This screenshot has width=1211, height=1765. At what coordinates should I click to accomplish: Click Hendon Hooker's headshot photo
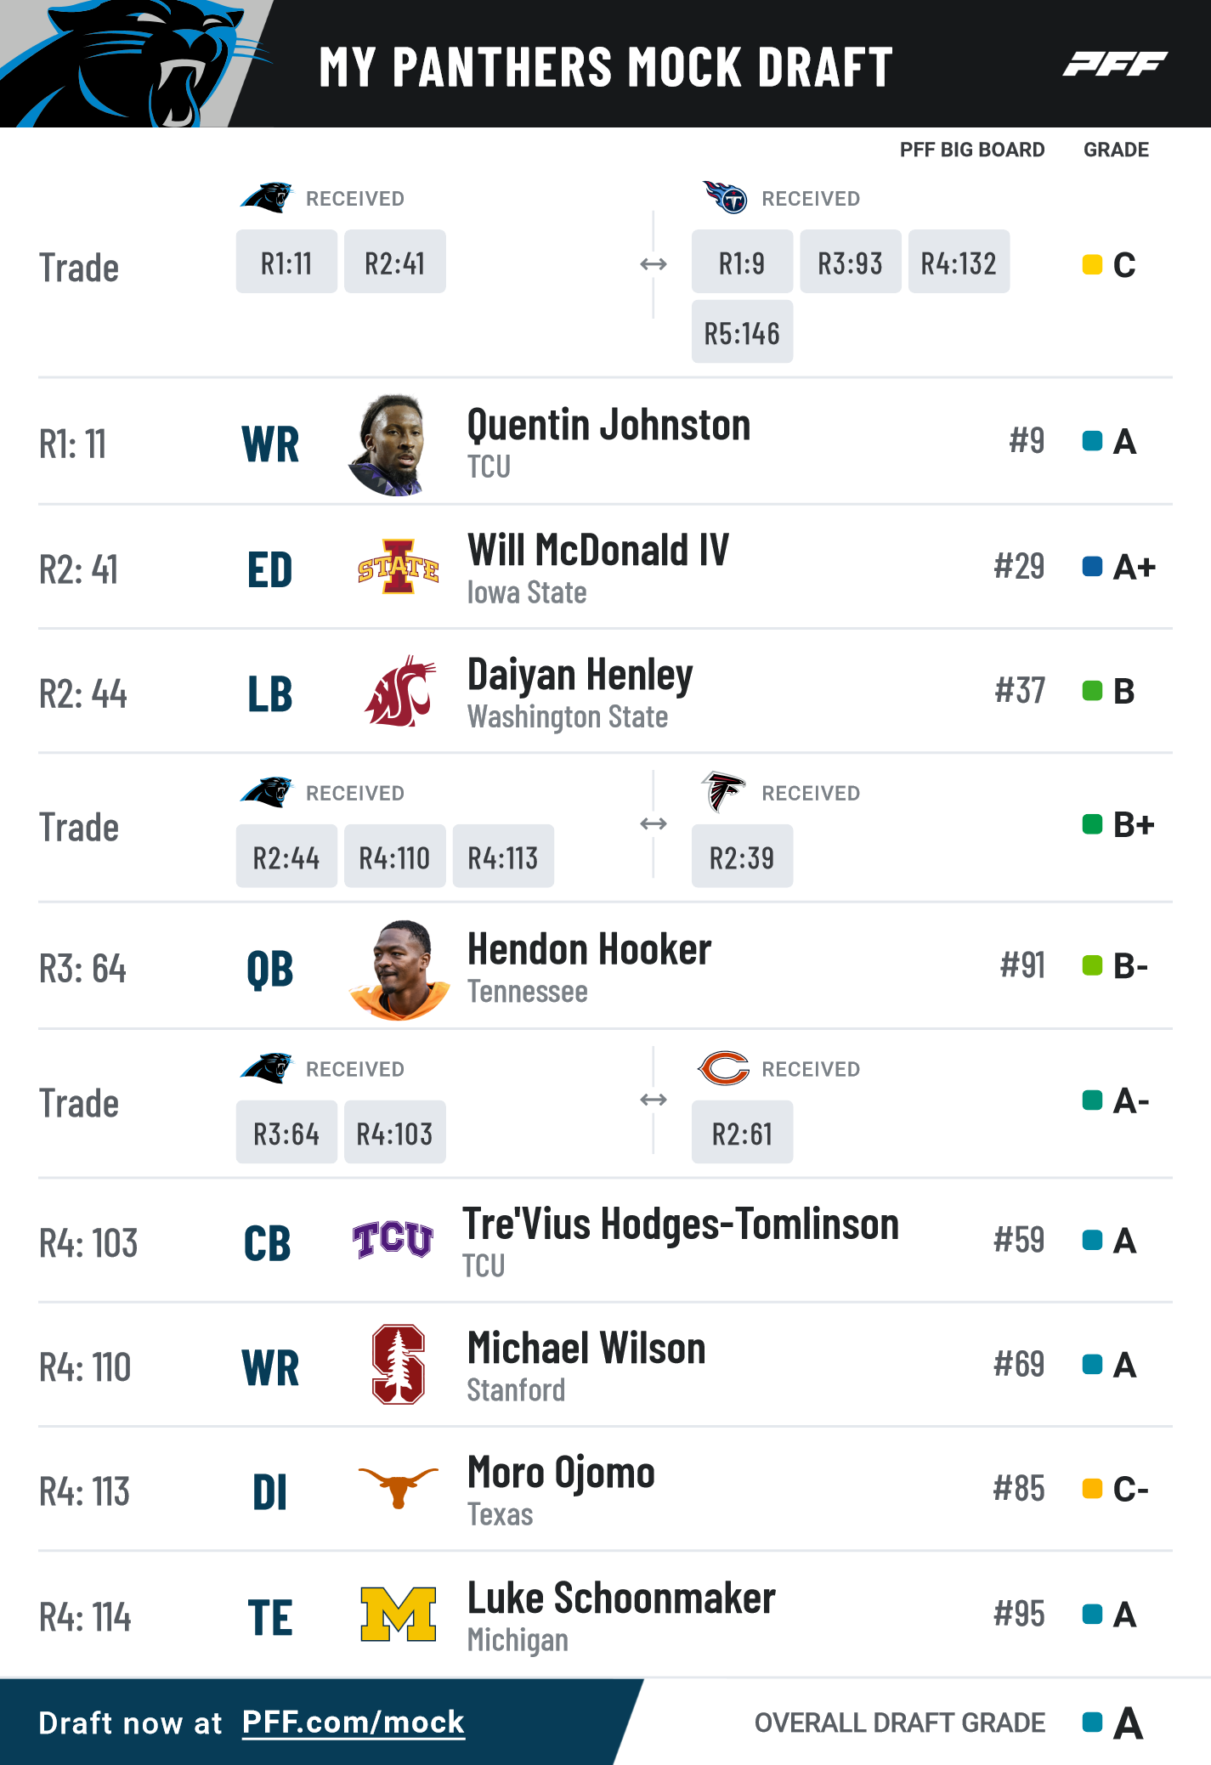click(x=399, y=970)
